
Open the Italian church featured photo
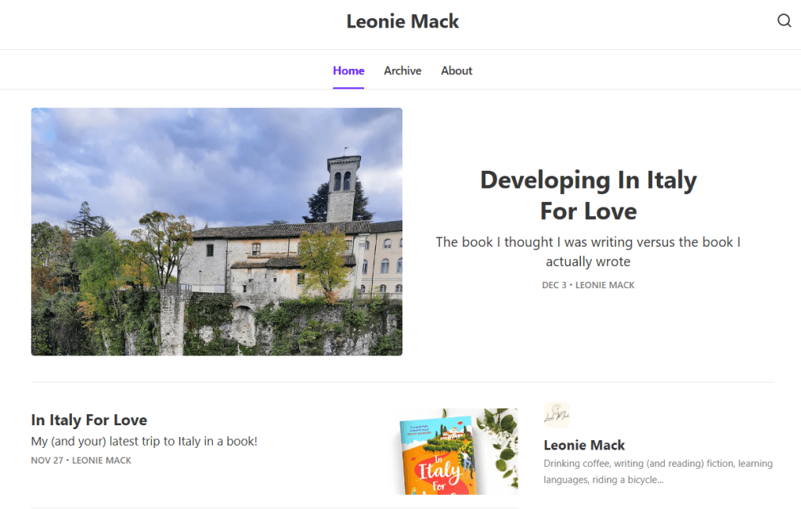pyautogui.click(x=217, y=232)
